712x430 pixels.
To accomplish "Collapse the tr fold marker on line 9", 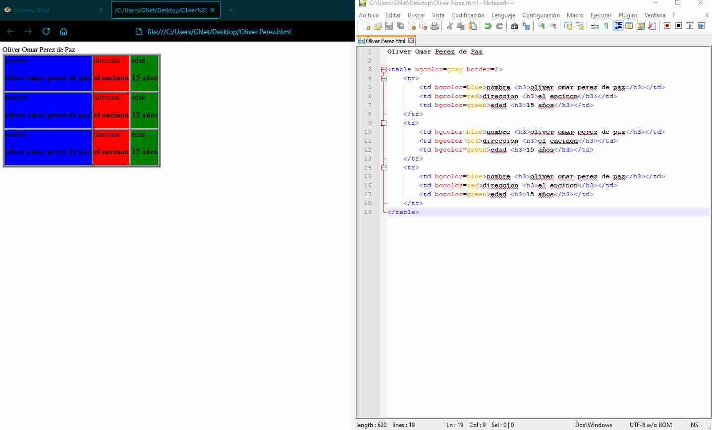I will (x=383, y=123).
